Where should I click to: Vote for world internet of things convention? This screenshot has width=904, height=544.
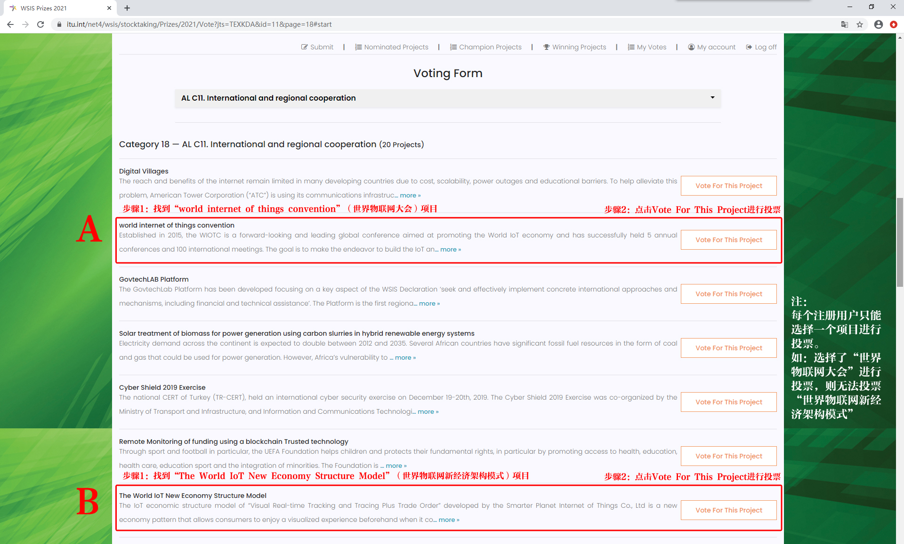click(x=728, y=240)
